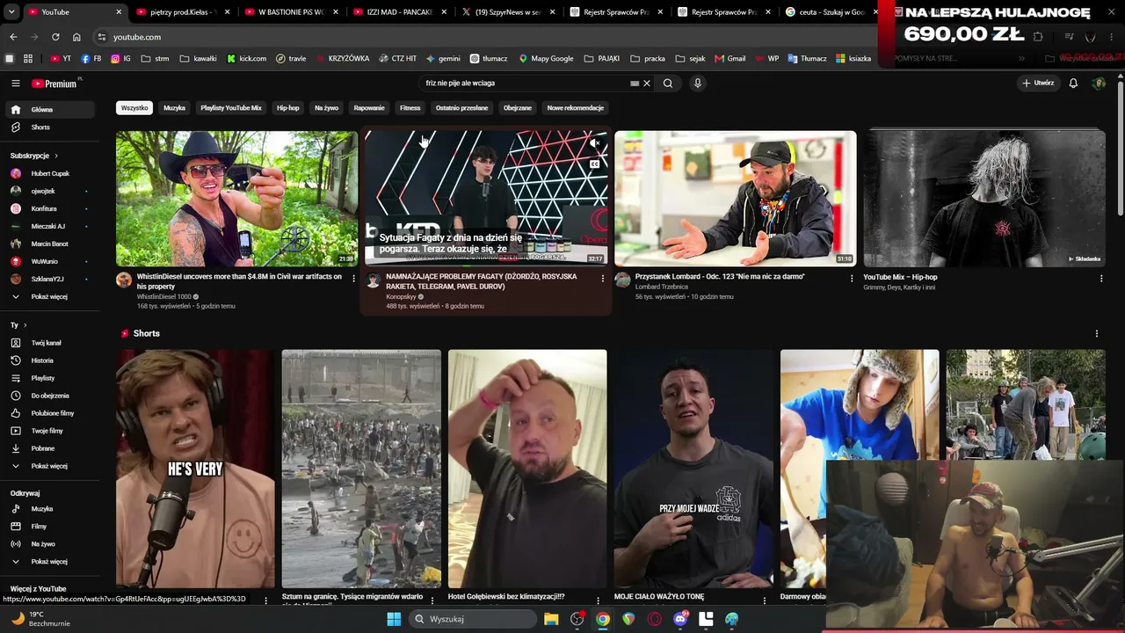The height and width of the screenshot is (633, 1125).
Task: Click the Utwórz create button
Action: point(1038,84)
